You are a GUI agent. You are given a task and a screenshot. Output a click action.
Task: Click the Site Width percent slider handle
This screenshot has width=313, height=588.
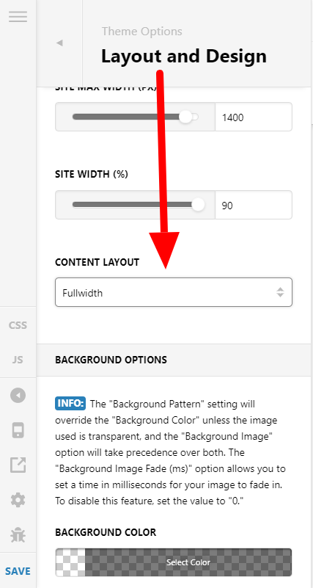click(x=198, y=205)
